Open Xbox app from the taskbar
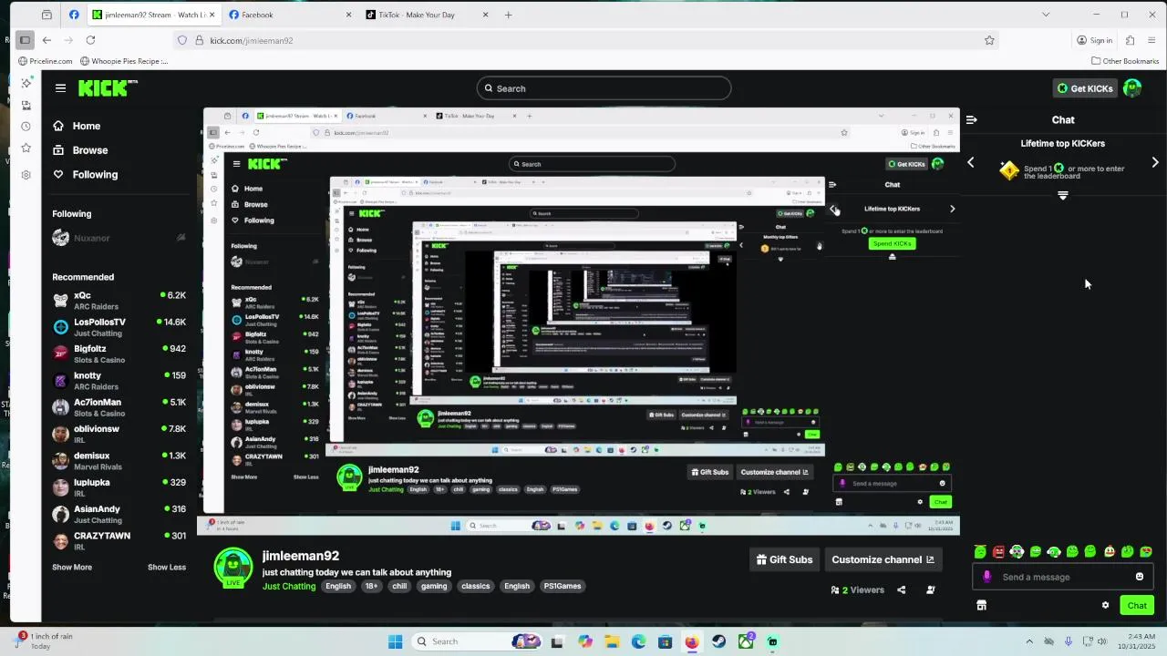 746,641
